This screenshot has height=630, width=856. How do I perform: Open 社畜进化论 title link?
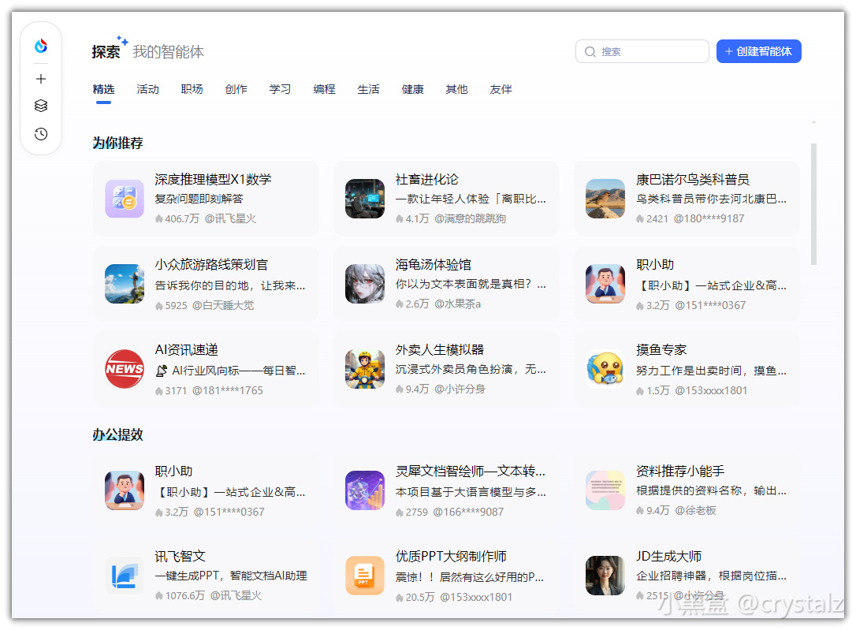pos(427,180)
